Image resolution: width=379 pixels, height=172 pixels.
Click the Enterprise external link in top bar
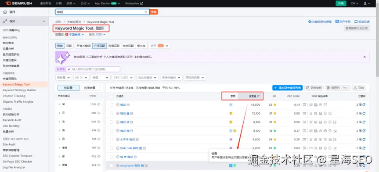click(x=134, y=4)
